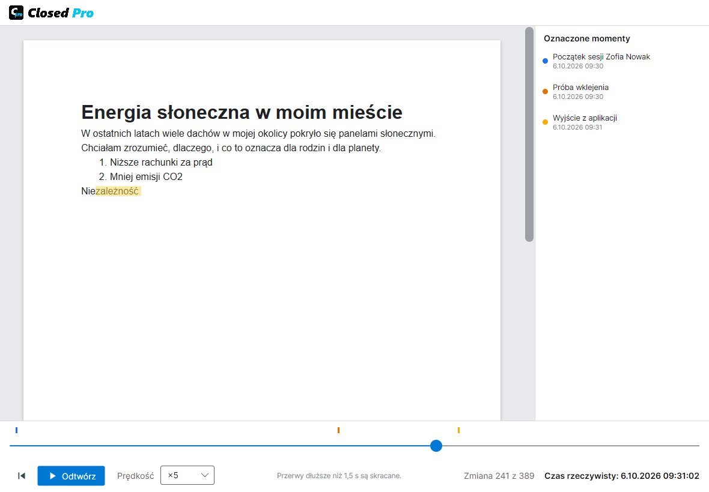Click the playback timeline slider handle

click(x=436, y=446)
